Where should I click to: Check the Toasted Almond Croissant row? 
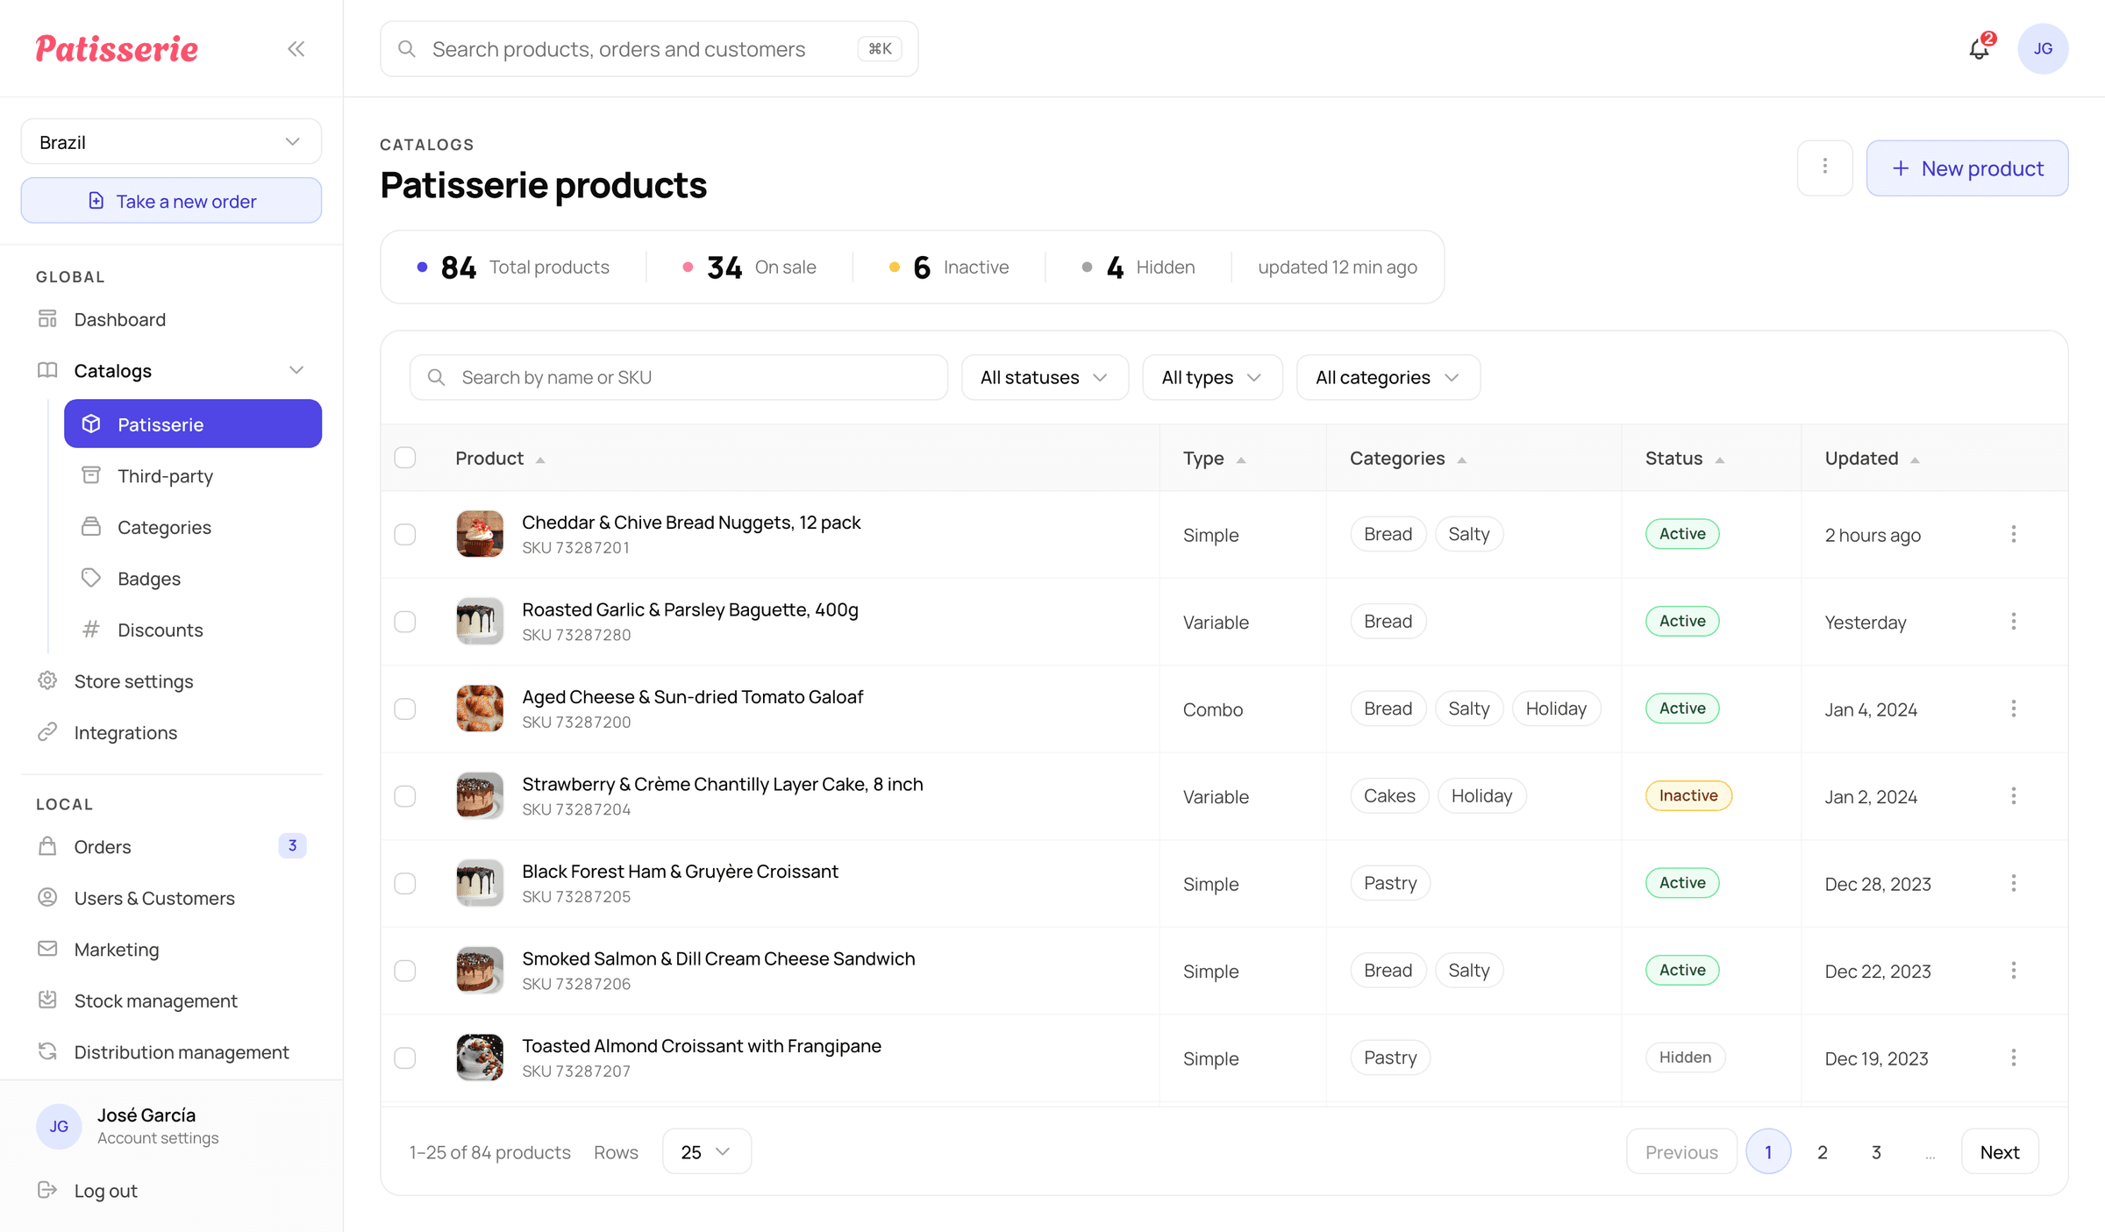[405, 1058]
